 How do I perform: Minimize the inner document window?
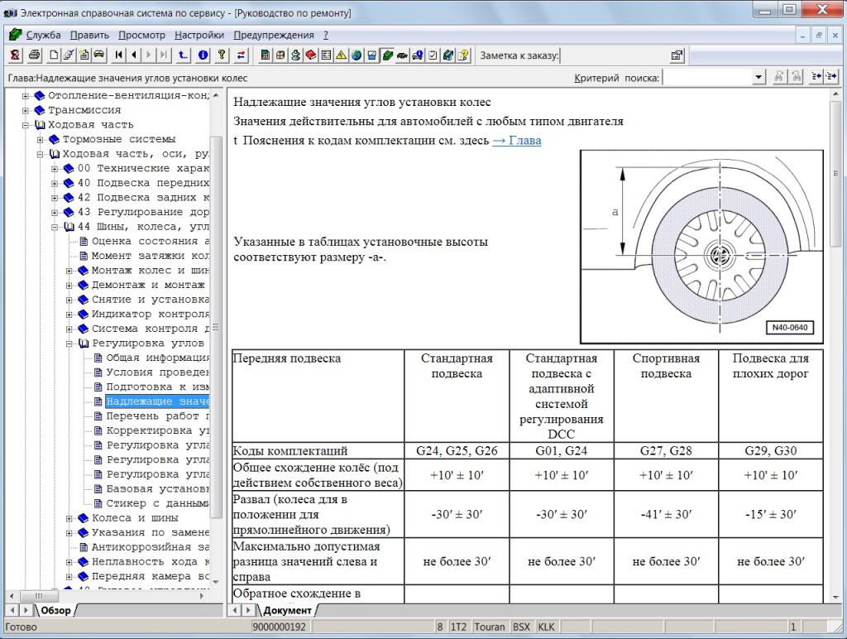coord(802,35)
